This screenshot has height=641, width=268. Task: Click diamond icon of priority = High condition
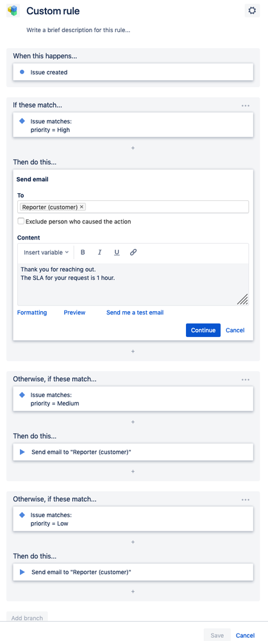22,121
